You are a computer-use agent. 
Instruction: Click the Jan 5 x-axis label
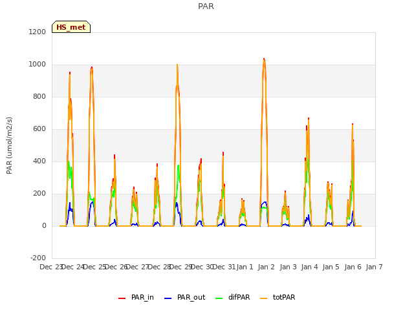pyautogui.click(x=331, y=267)
